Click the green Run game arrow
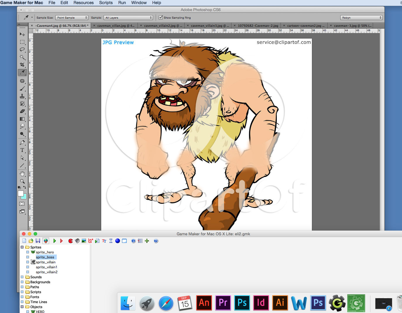The width and height of the screenshot is (402, 313). pyautogui.click(x=54, y=241)
